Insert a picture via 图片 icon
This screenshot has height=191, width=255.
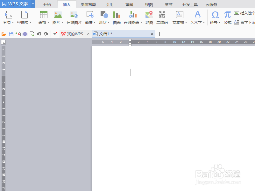pyautogui.click(x=58, y=15)
